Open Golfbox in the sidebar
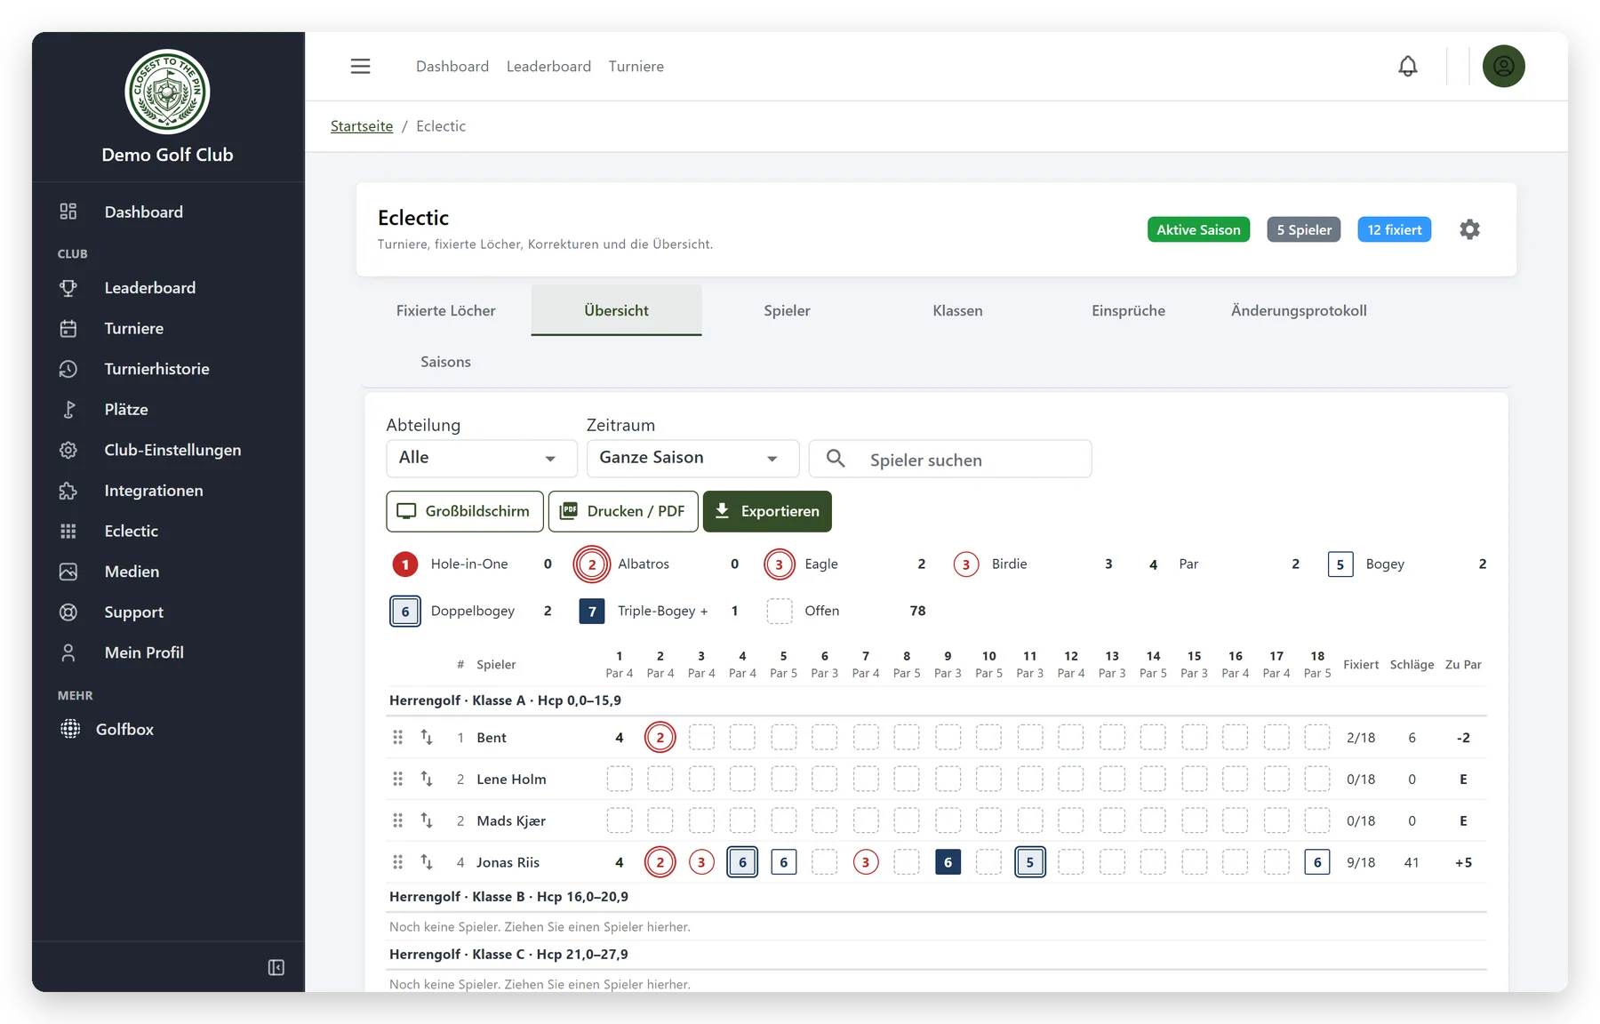1600x1024 pixels. tap(124, 729)
